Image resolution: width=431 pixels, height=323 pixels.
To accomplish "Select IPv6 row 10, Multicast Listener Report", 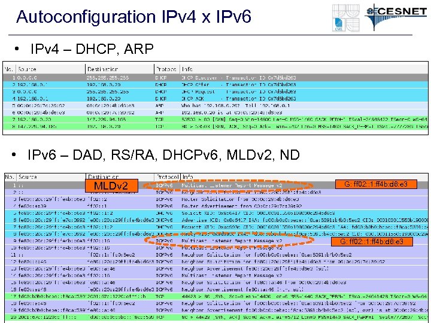I will pos(216,248).
